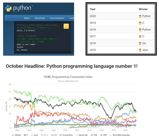
Task: Click the October Headline title
Action: tap(71, 66)
